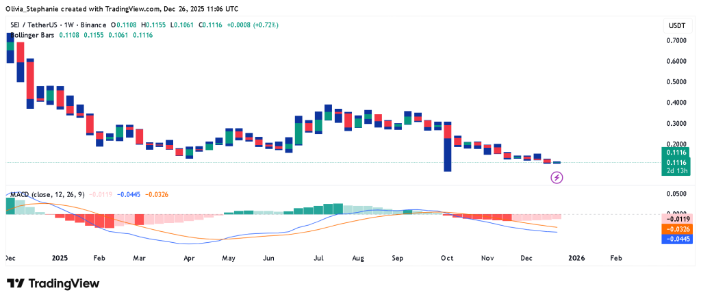Click the 2025 label on the time axis
The width and height of the screenshot is (701, 301).
[x=60, y=259]
